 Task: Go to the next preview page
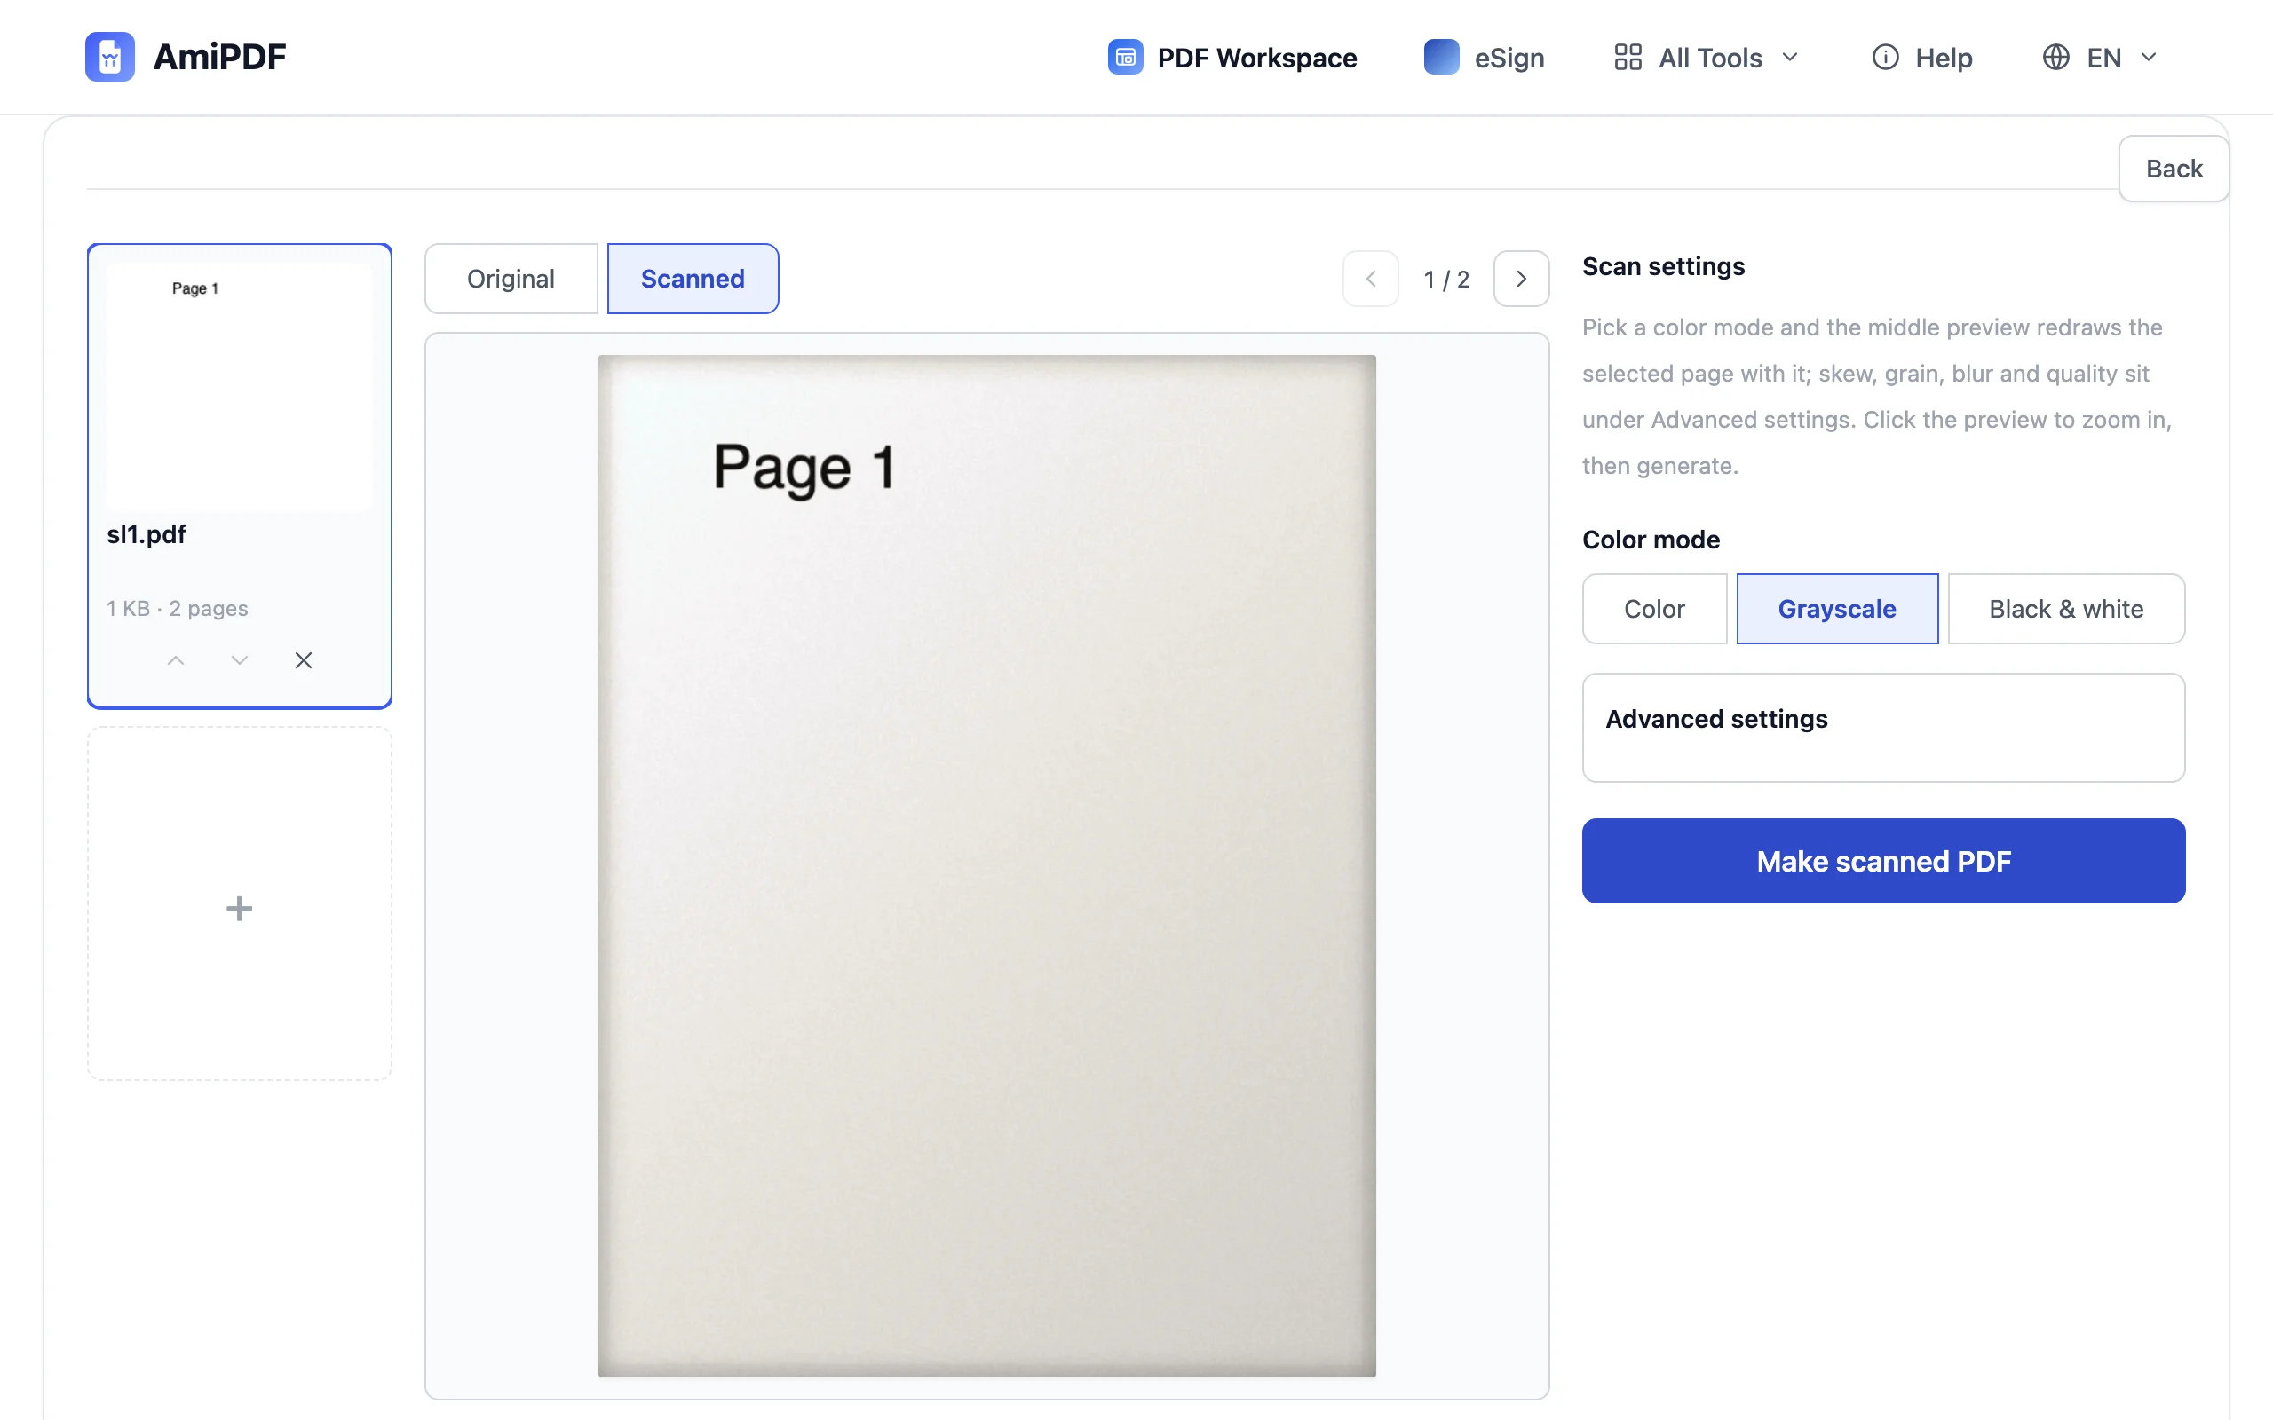click(x=1521, y=279)
